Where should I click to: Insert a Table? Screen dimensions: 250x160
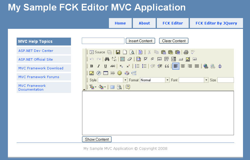tap(105, 73)
